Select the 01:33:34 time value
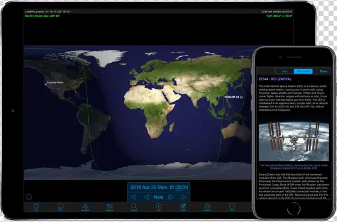The height and width of the screenshot is (222, 337). tap(179, 187)
